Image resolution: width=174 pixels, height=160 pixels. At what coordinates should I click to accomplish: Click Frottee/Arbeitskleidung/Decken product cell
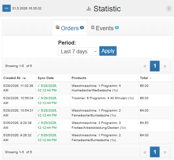tap(104, 125)
